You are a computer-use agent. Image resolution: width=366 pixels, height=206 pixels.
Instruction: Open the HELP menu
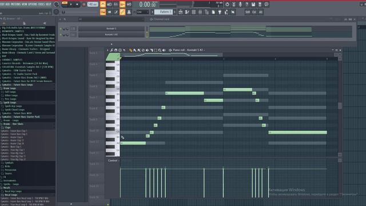click(48, 4)
